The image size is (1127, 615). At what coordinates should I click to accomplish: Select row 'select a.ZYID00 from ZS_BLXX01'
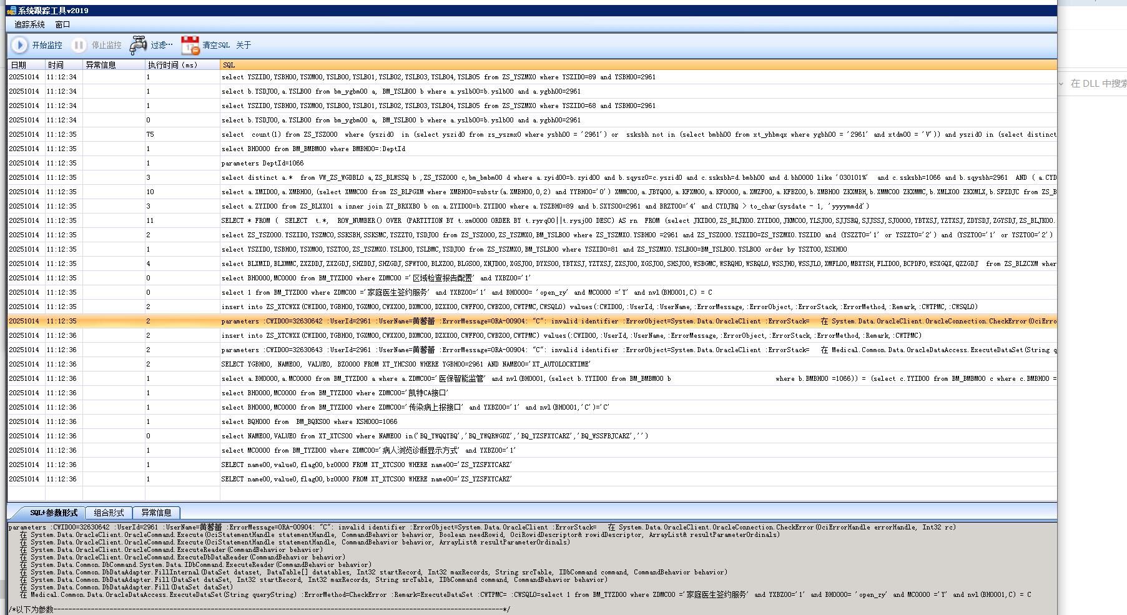tap(532, 206)
